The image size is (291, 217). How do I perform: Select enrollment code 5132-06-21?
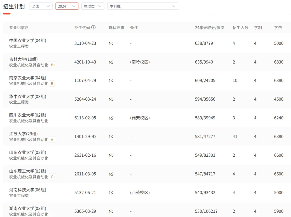tap(85, 193)
